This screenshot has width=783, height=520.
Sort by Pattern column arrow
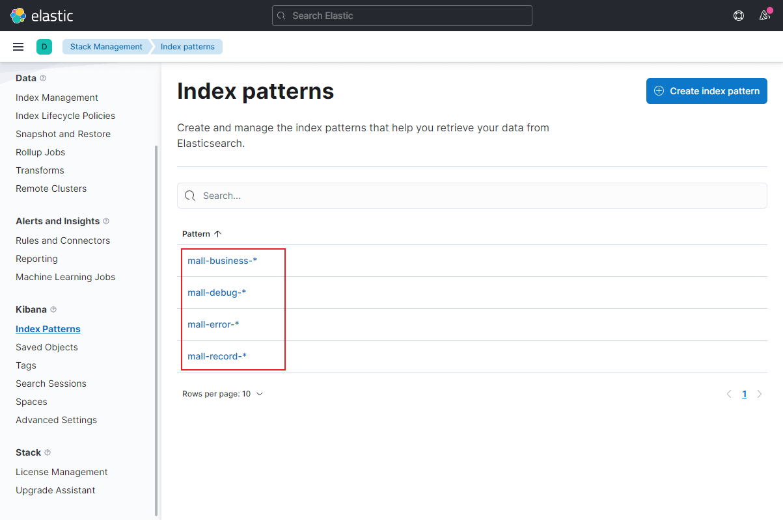click(x=218, y=234)
